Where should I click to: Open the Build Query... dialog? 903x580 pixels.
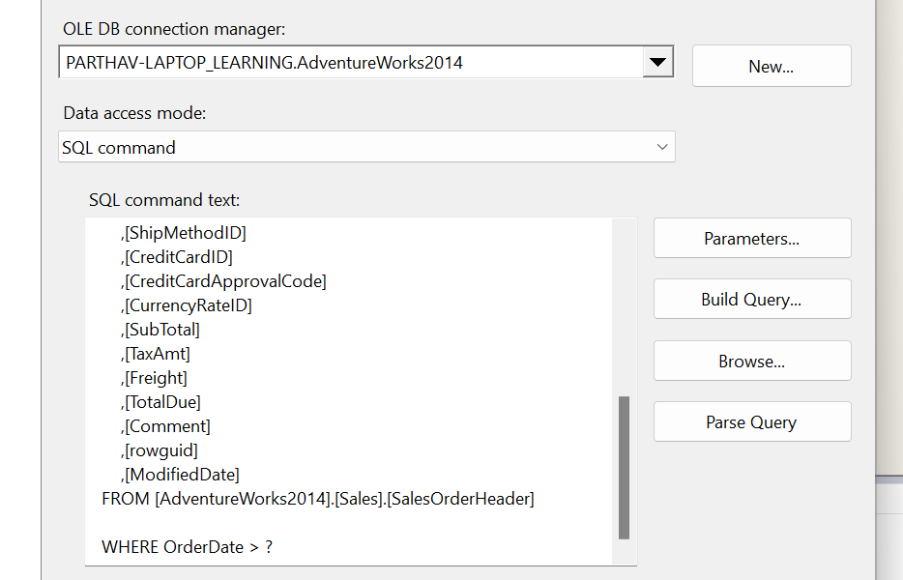tap(751, 299)
